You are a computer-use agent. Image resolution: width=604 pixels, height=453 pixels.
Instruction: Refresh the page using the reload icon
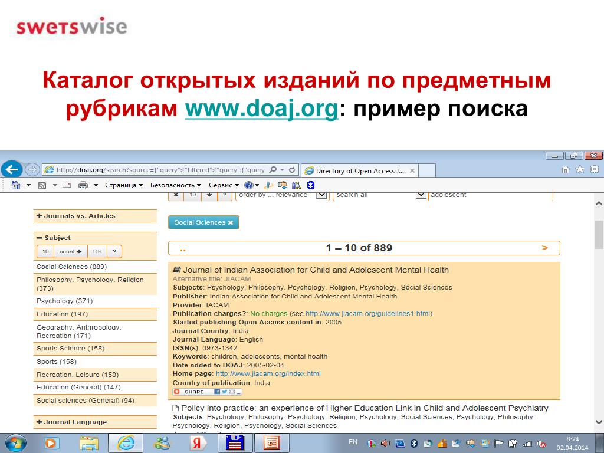pos(292,169)
